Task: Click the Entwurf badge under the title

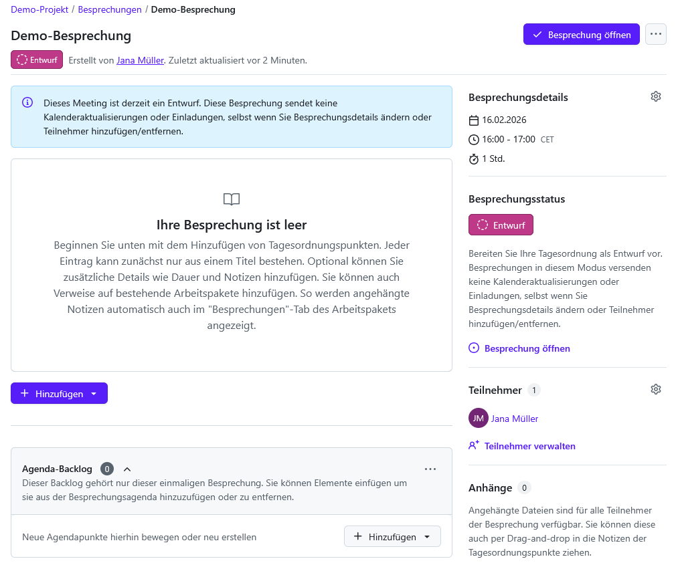Action: 37,60
